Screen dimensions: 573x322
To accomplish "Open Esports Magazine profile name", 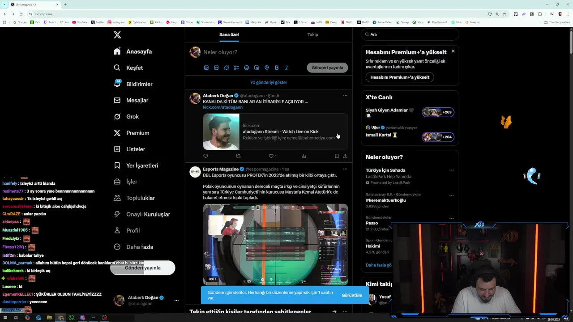I will [221, 169].
